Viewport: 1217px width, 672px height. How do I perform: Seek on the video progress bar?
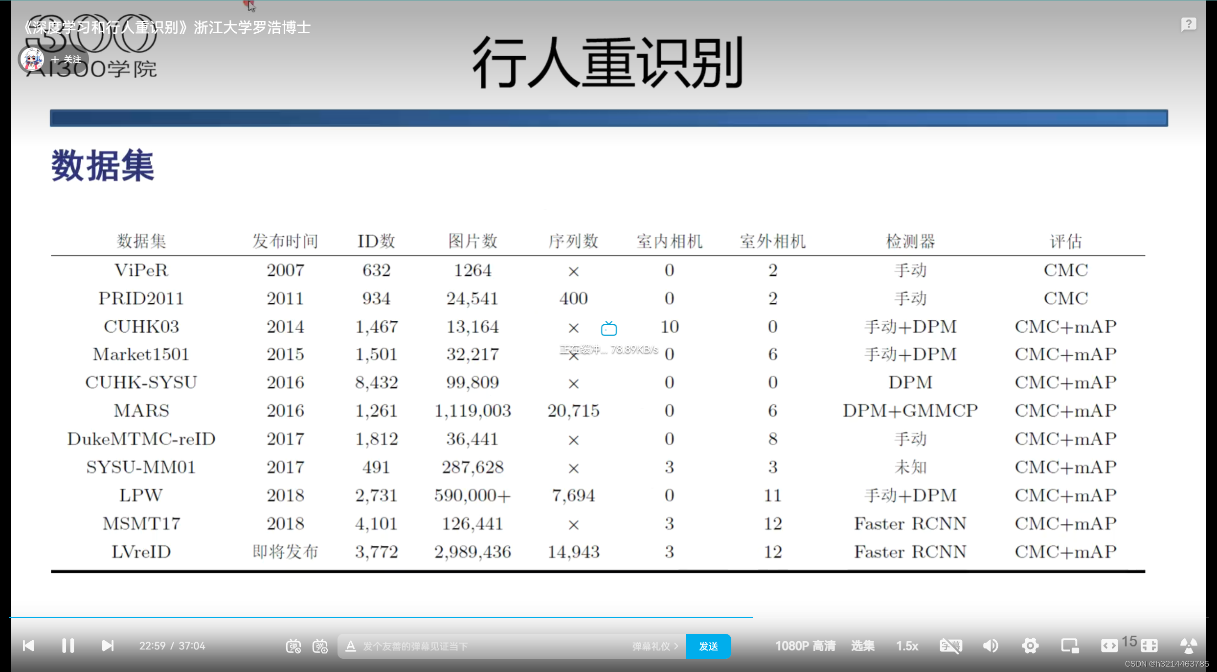(489, 617)
